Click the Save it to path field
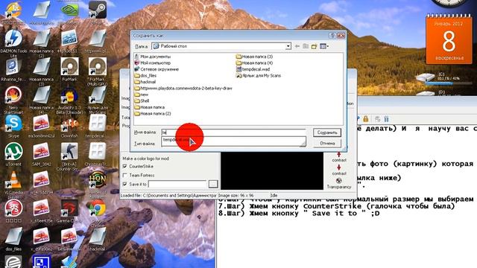This screenshot has height=268, width=477. (177, 184)
